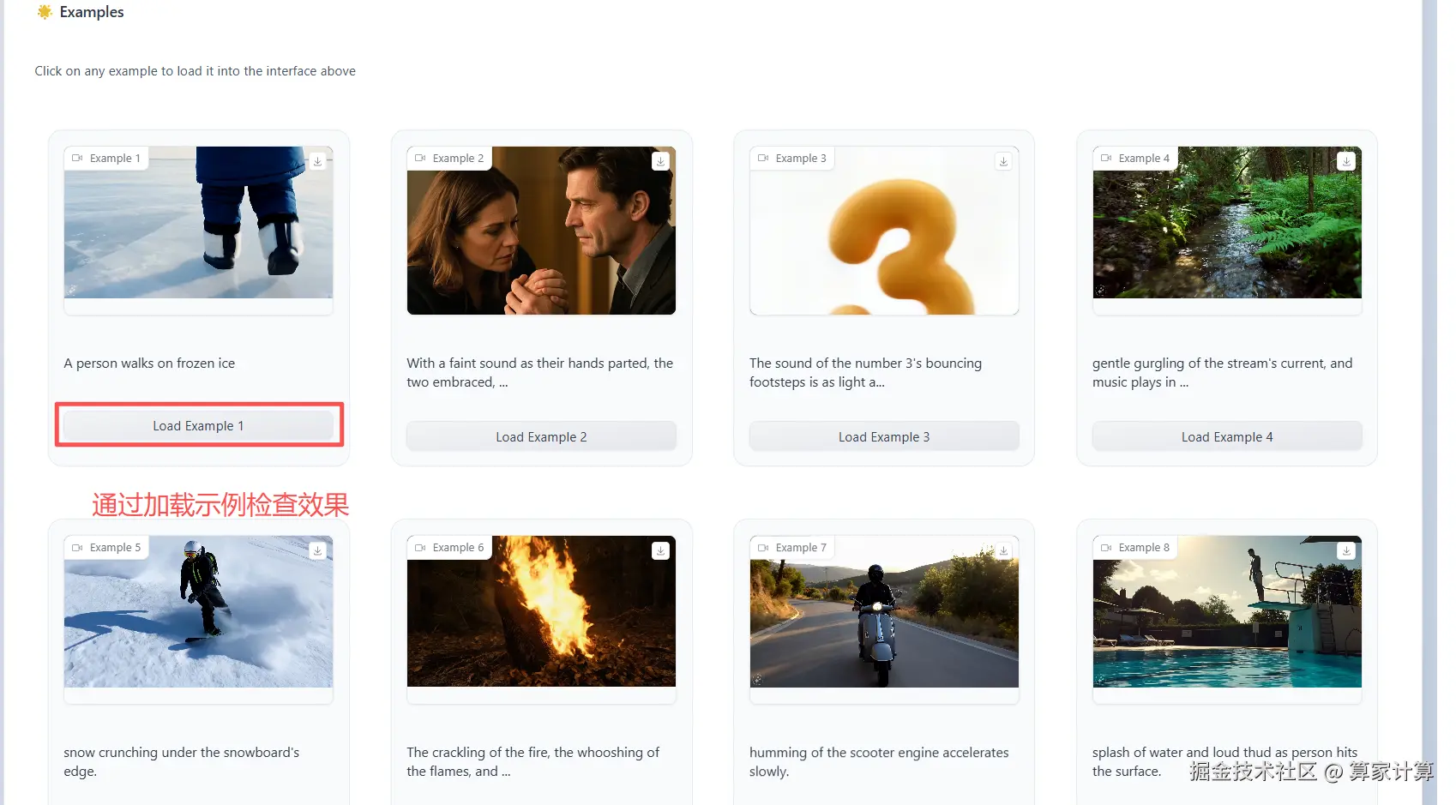The height and width of the screenshot is (805, 1456).
Task: Click the Examples section heading
Action: [92, 12]
